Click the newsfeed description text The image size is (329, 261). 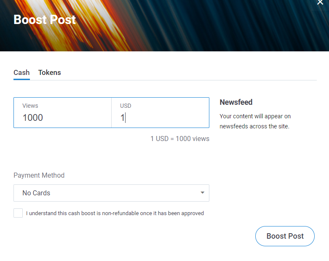click(x=255, y=121)
